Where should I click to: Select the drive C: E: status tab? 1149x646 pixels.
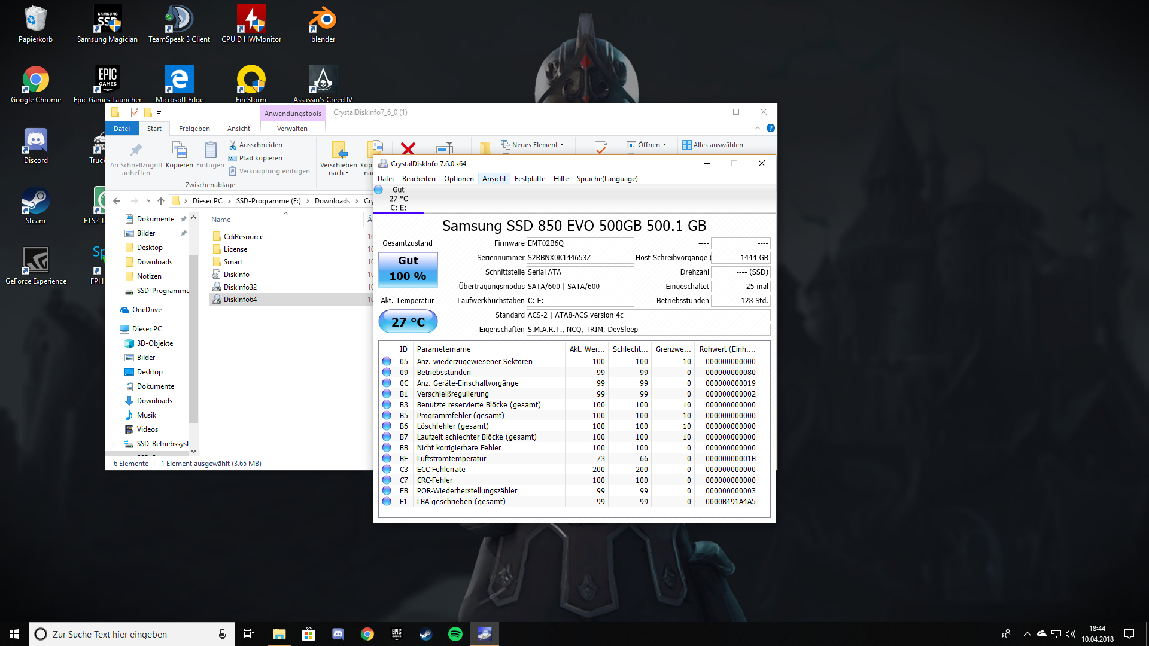coord(398,199)
